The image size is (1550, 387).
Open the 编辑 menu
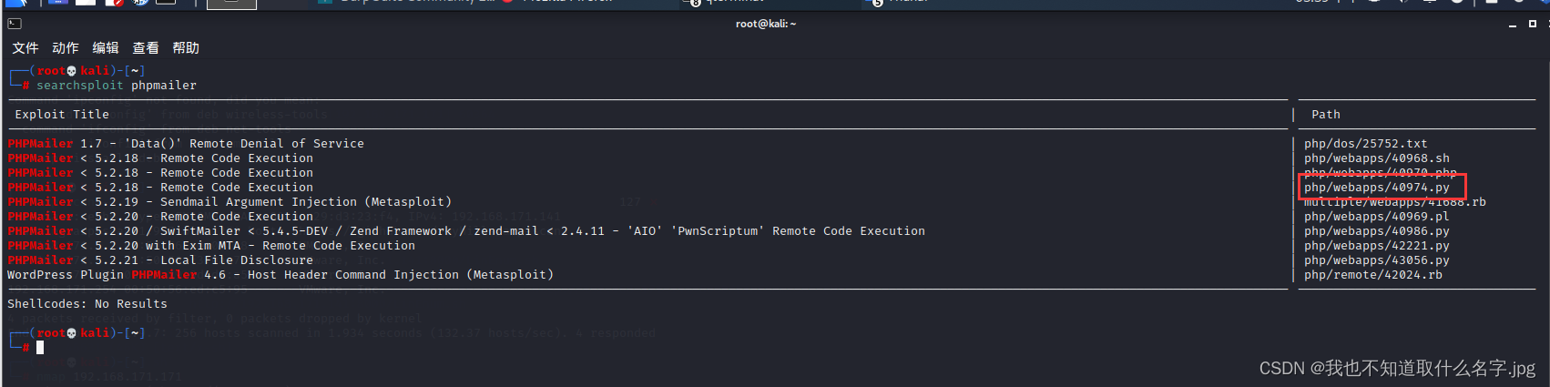click(106, 48)
